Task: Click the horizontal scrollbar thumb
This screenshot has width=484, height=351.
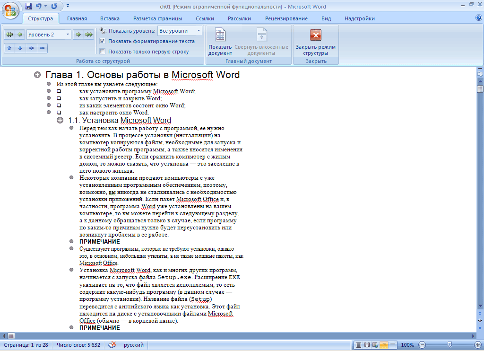Action: [x=11, y=336]
